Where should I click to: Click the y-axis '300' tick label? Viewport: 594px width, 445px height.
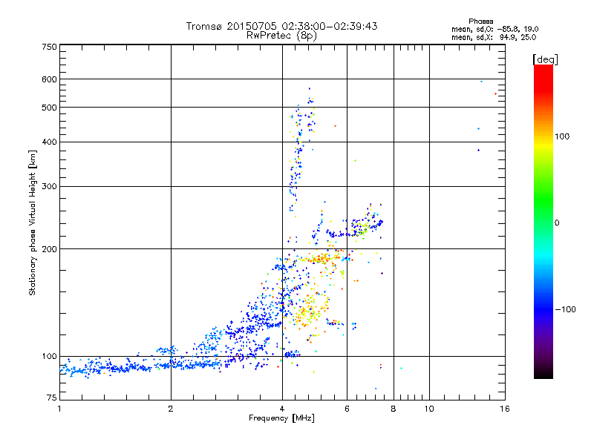coord(49,187)
